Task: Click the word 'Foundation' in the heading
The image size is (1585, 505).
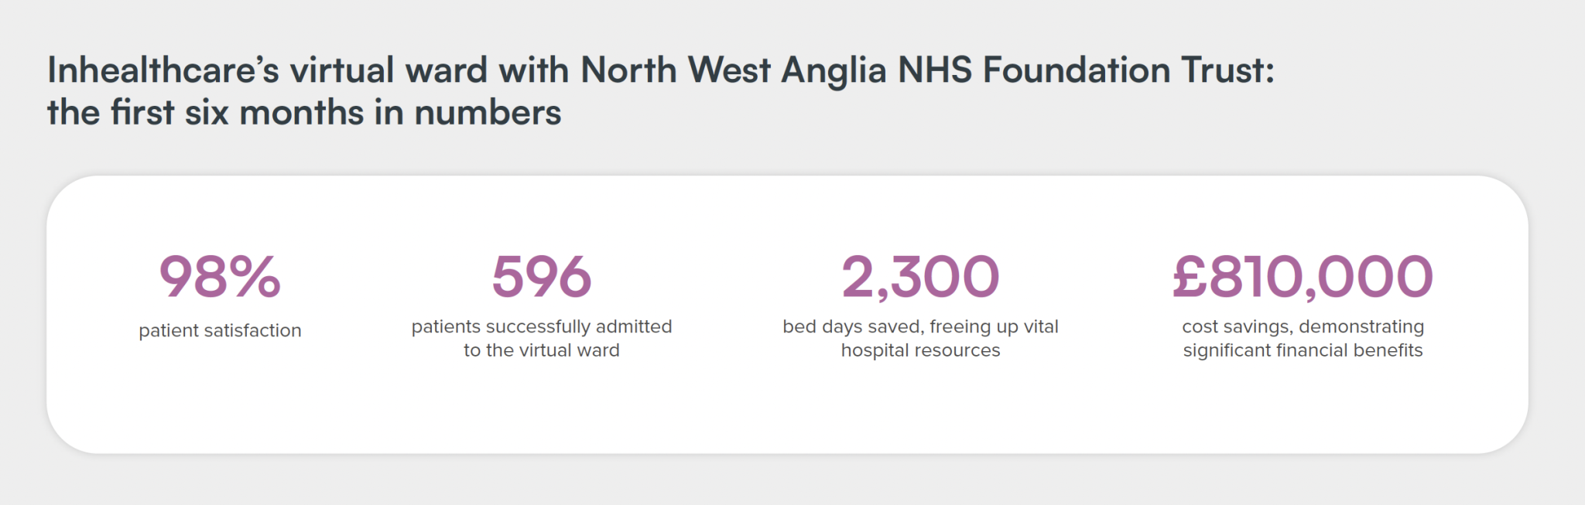Action: pyautogui.click(x=1077, y=70)
